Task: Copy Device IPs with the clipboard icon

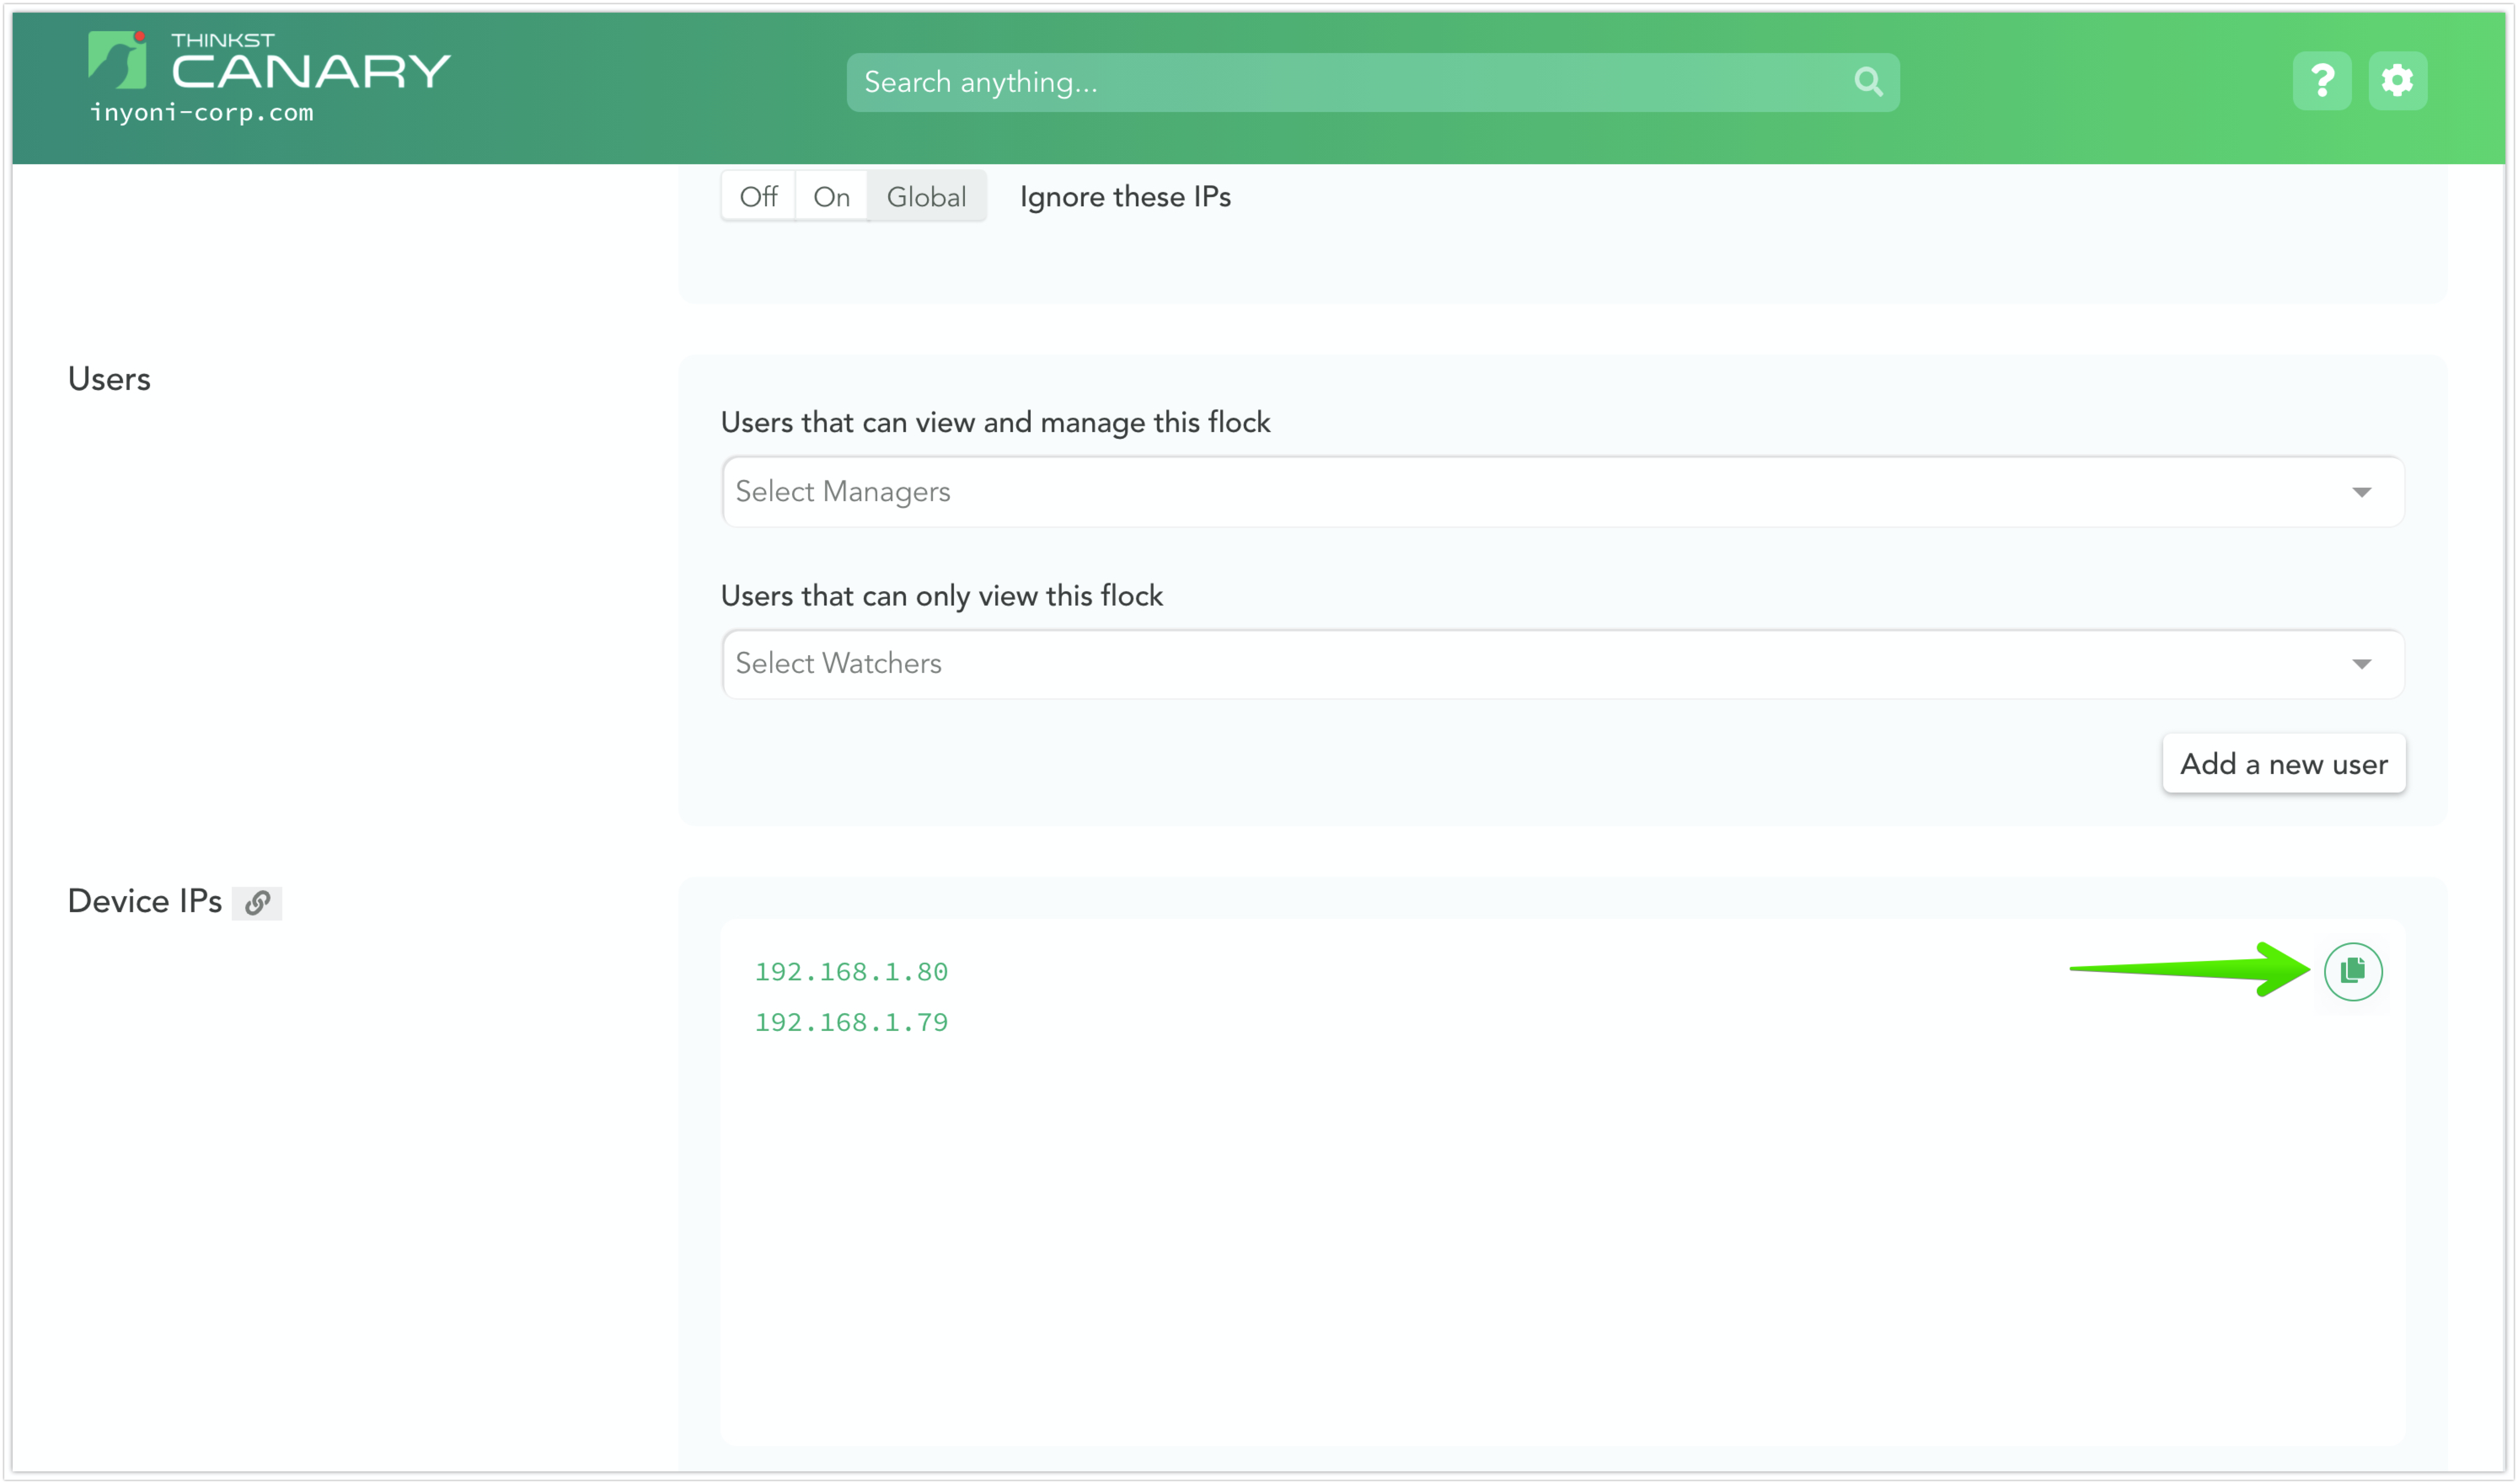Action: [2352, 971]
